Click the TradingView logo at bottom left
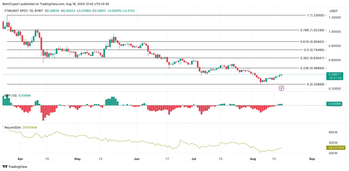 pyautogui.click(x=15, y=167)
